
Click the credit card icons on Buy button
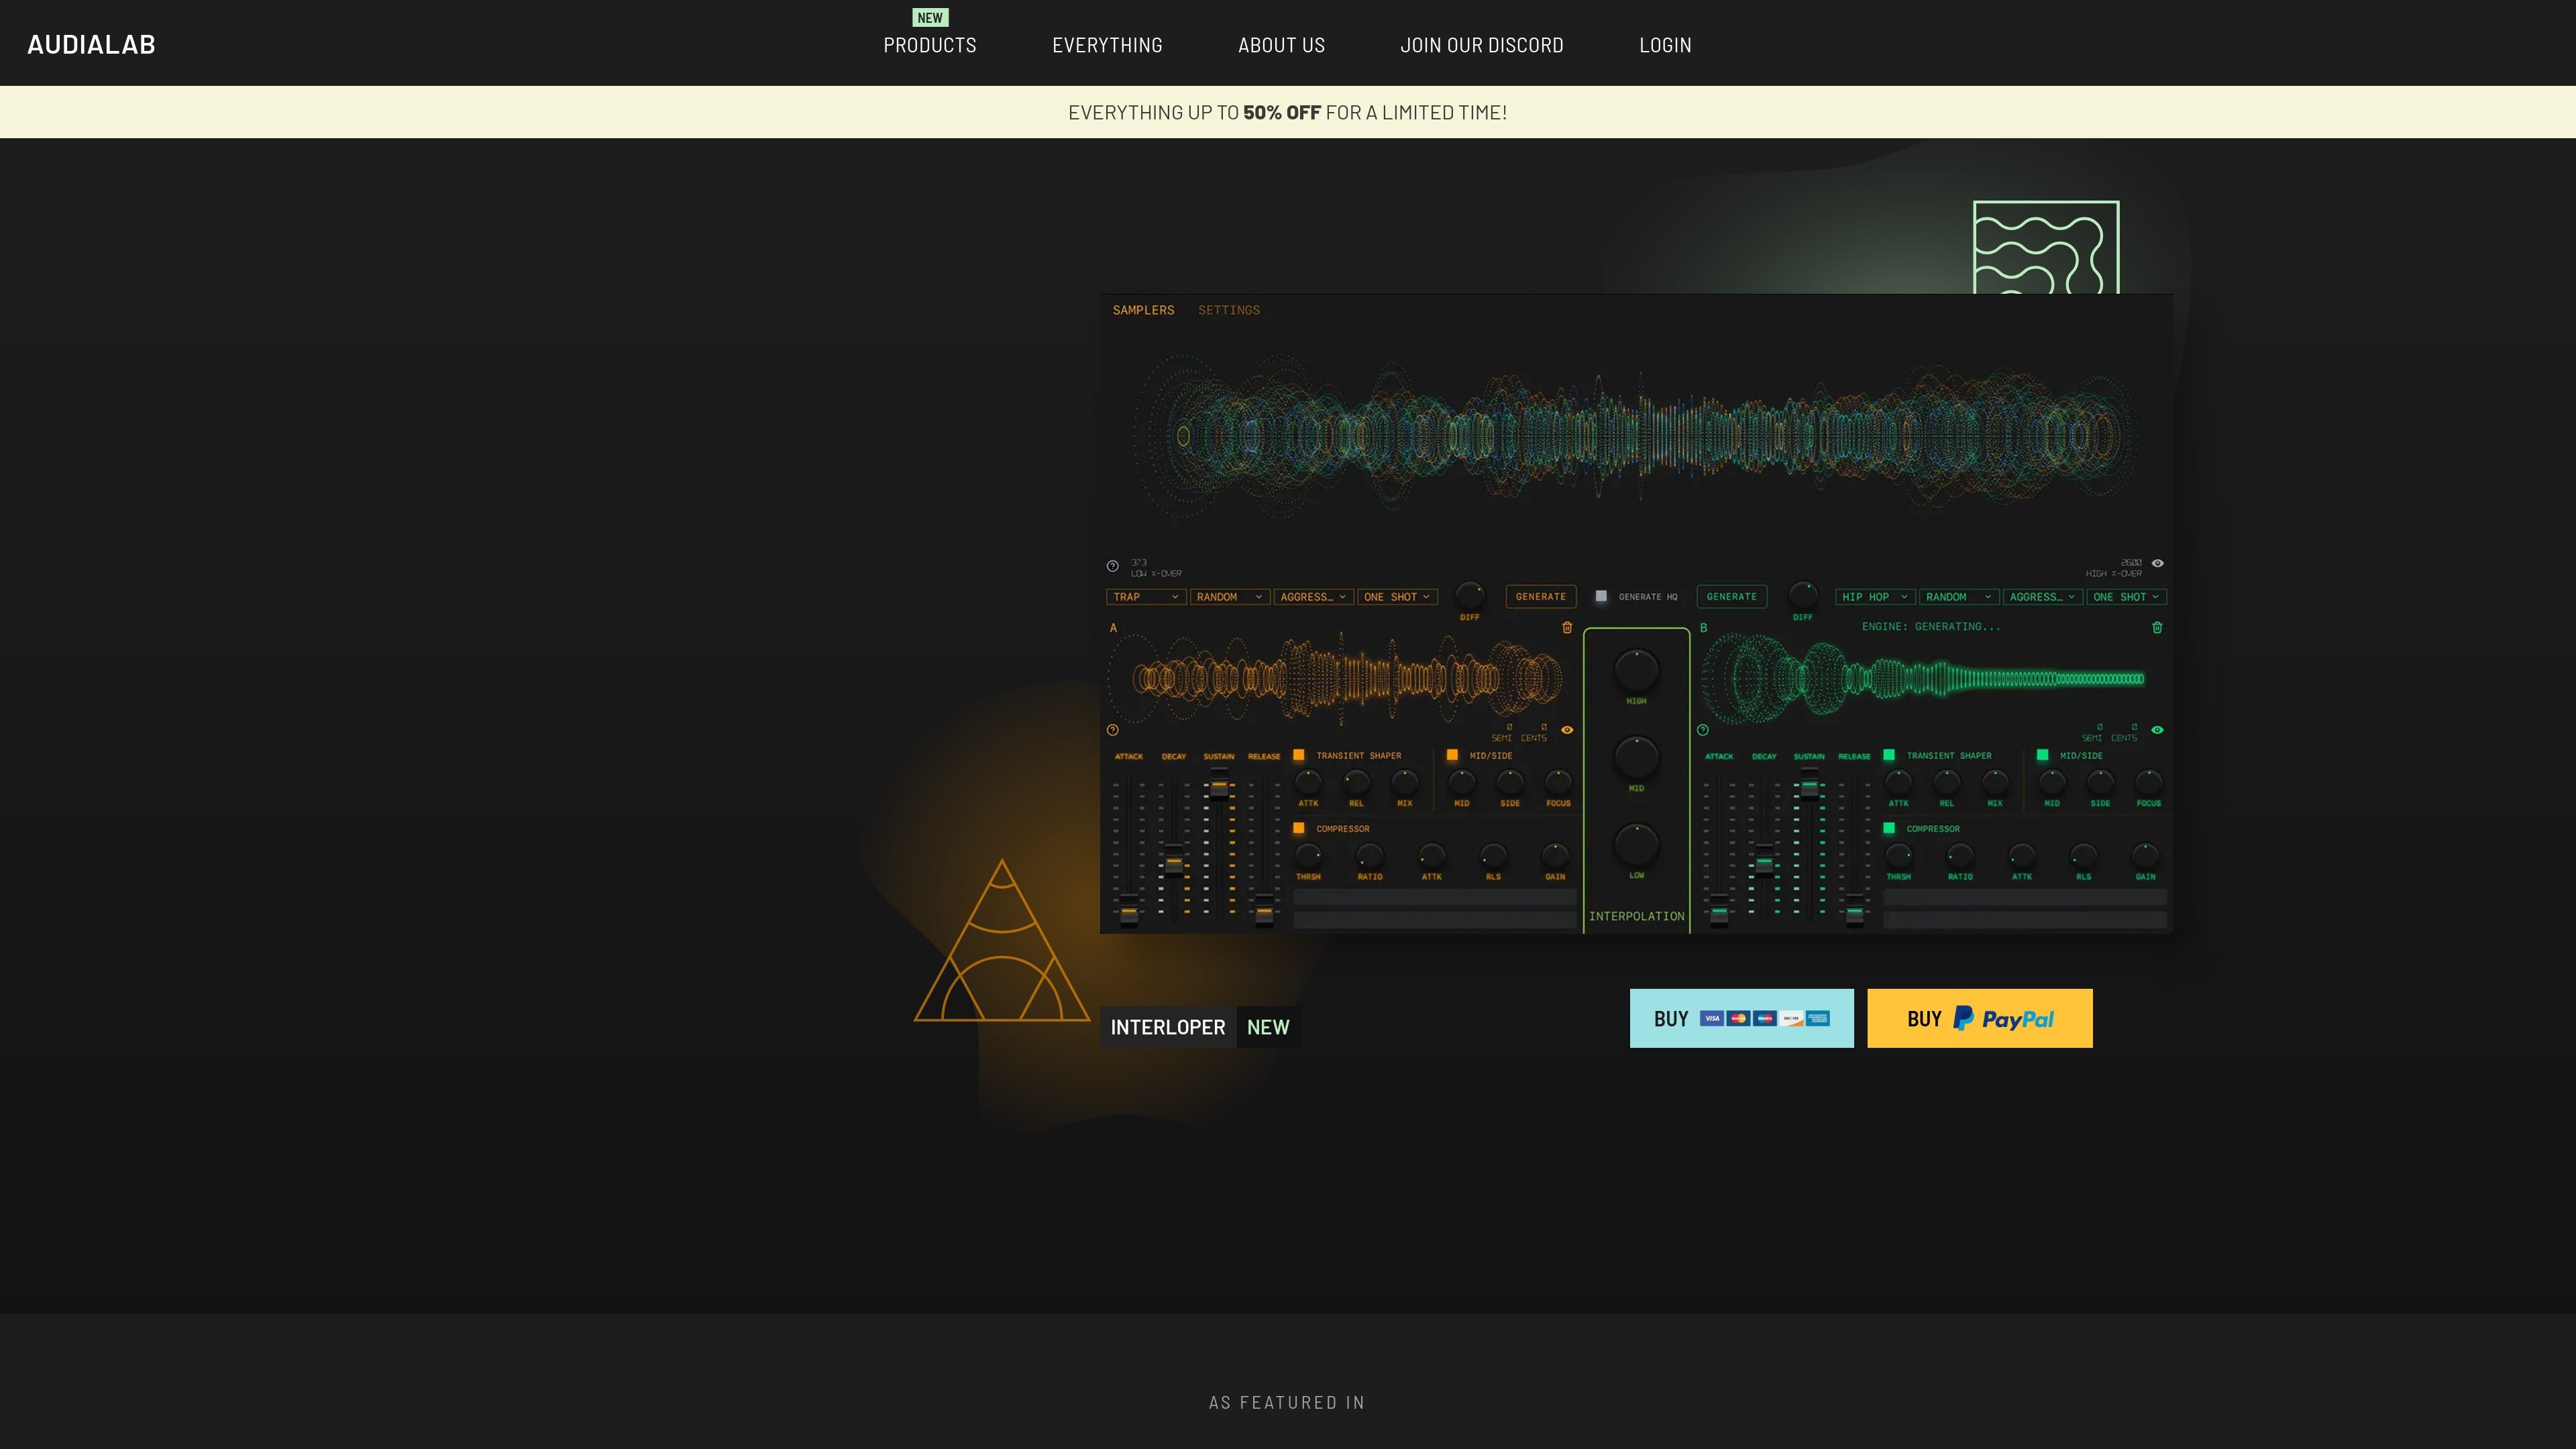(1765, 1018)
